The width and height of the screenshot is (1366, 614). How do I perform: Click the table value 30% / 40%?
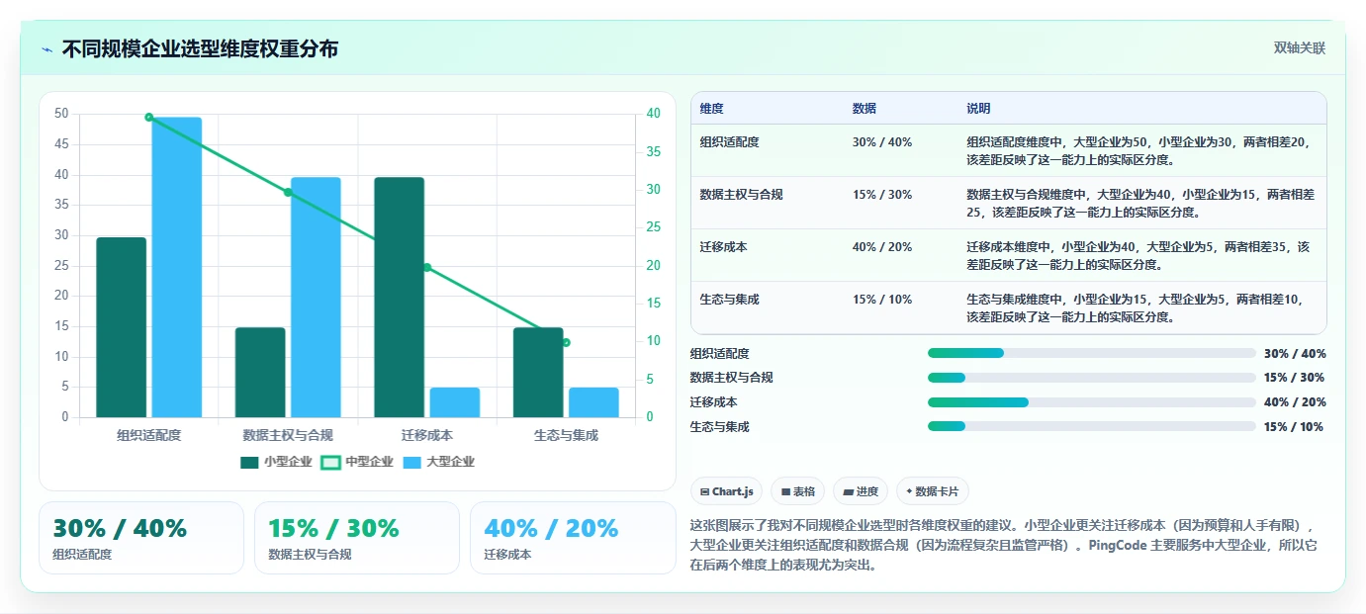(x=882, y=142)
